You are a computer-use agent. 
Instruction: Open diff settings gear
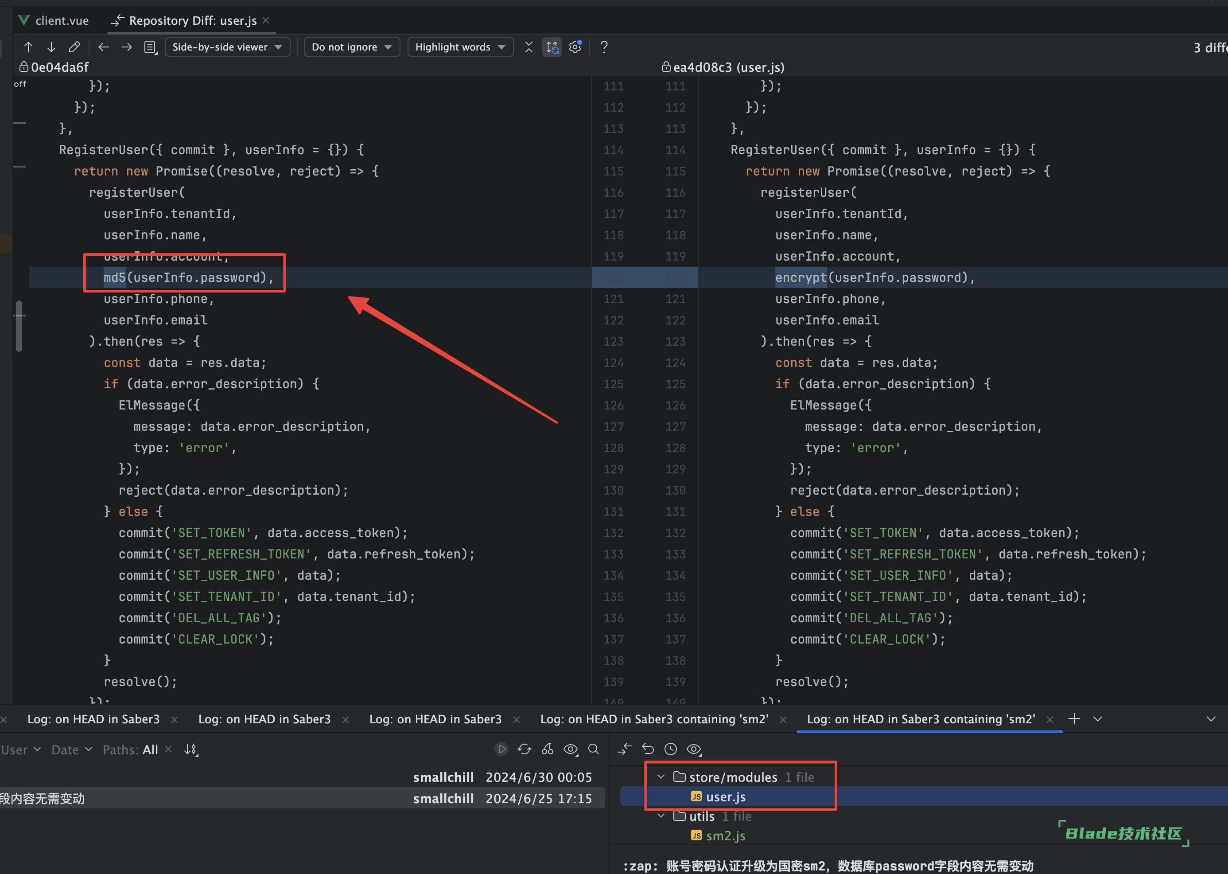point(575,47)
